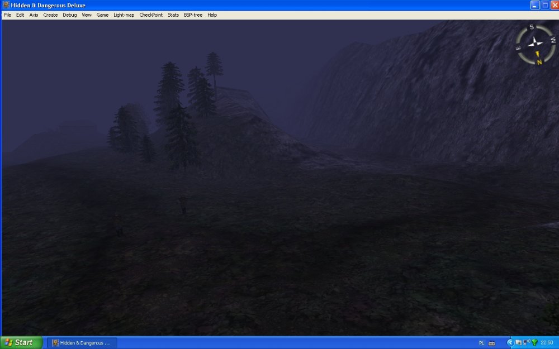
Task: Open the Stats menu
Action: pos(173,15)
